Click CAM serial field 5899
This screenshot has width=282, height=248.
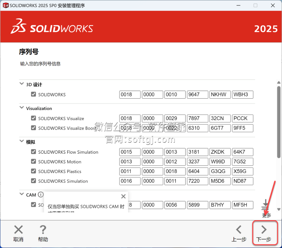[197, 205]
